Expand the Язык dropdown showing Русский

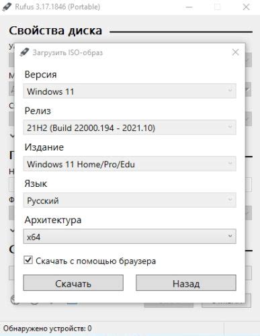click(130, 200)
